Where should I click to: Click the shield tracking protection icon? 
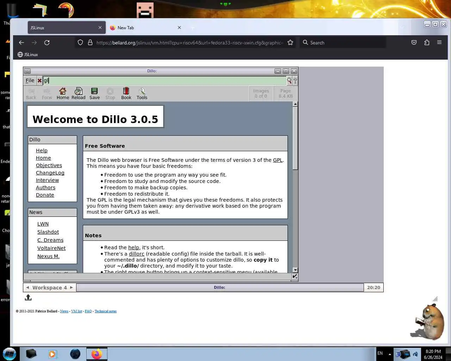pos(80,43)
